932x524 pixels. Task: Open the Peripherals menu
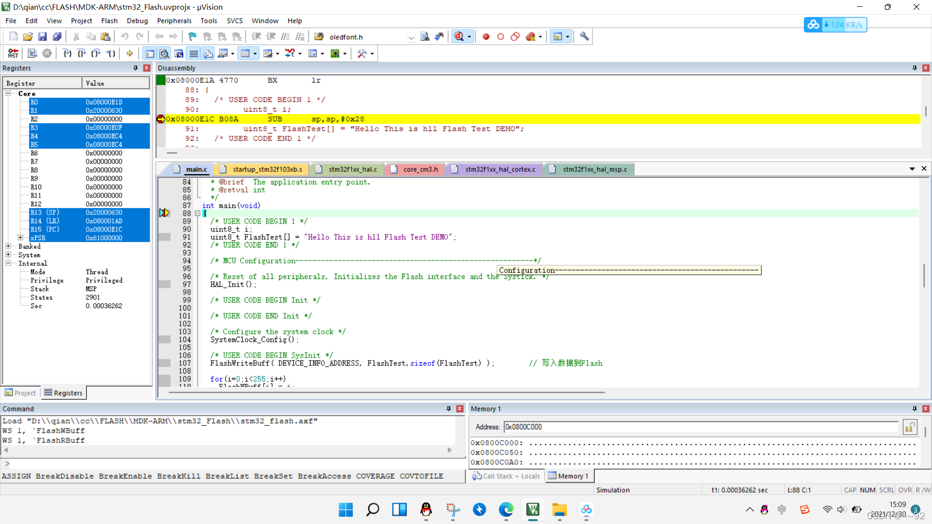click(x=174, y=21)
